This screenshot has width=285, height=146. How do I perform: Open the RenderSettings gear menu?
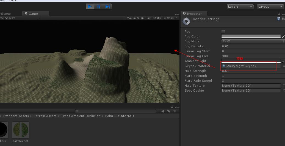(283, 19)
